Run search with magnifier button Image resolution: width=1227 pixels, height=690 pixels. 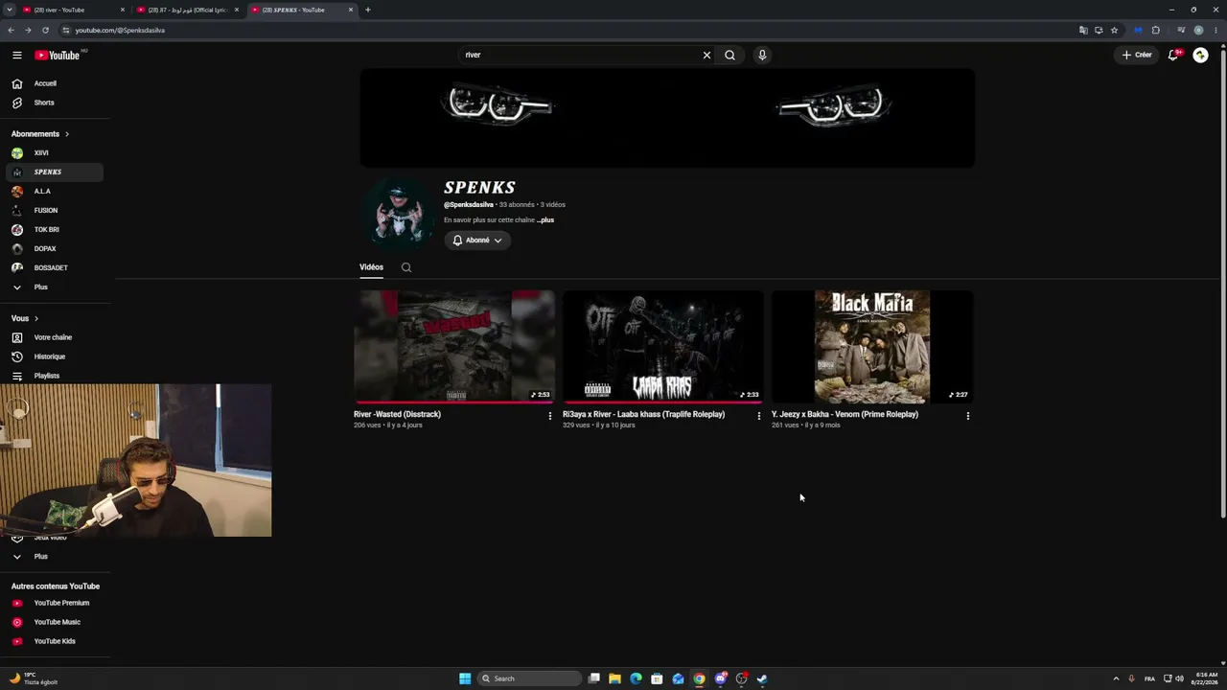pyautogui.click(x=729, y=55)
